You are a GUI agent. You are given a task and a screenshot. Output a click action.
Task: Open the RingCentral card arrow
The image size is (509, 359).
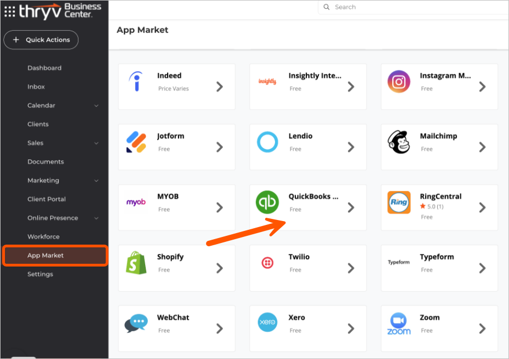coord(482,207)
